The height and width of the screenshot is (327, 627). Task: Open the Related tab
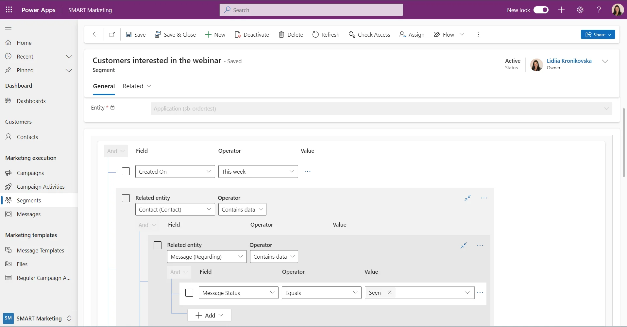pos(137,86)
